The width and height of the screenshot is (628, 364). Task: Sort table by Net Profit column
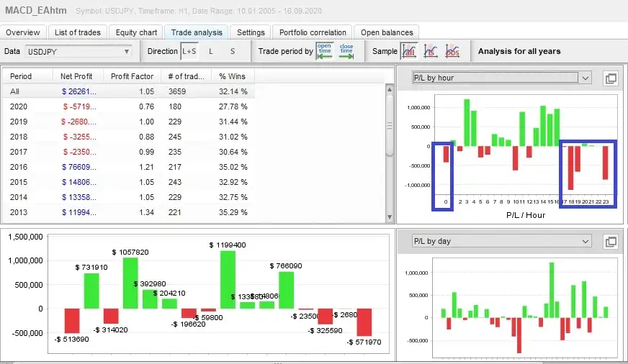pyautogui.click(x=77, y=76)
